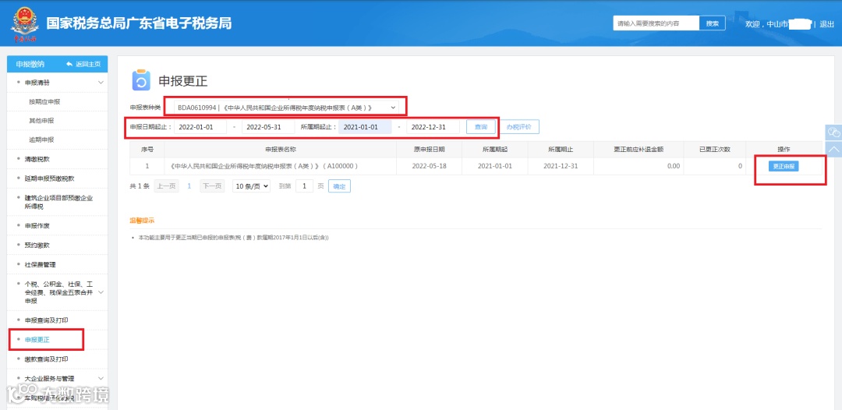
Task: Click the 申报更正 page title icon
Action: point(141,81)
